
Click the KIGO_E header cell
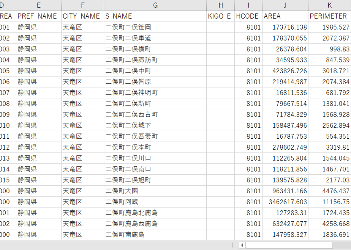click(220, 16)
